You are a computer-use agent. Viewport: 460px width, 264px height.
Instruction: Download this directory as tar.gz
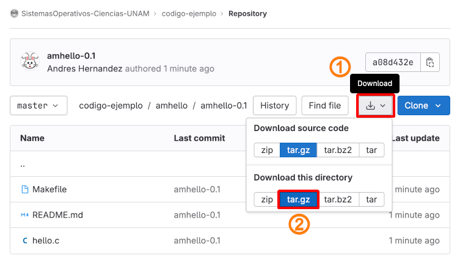(298, 199)
